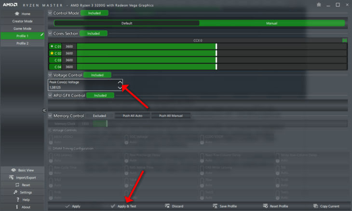Collapse the Cores Section chevron
The width and height of the screenshot is (352, 211).
[x=50, y=33]
